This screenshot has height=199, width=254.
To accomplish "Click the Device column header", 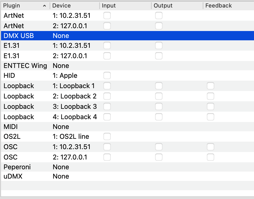I will pos(61,5).
